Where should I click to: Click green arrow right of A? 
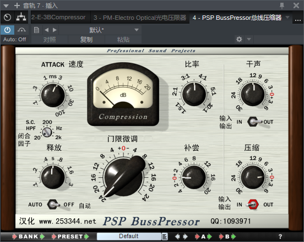point(210,237)
